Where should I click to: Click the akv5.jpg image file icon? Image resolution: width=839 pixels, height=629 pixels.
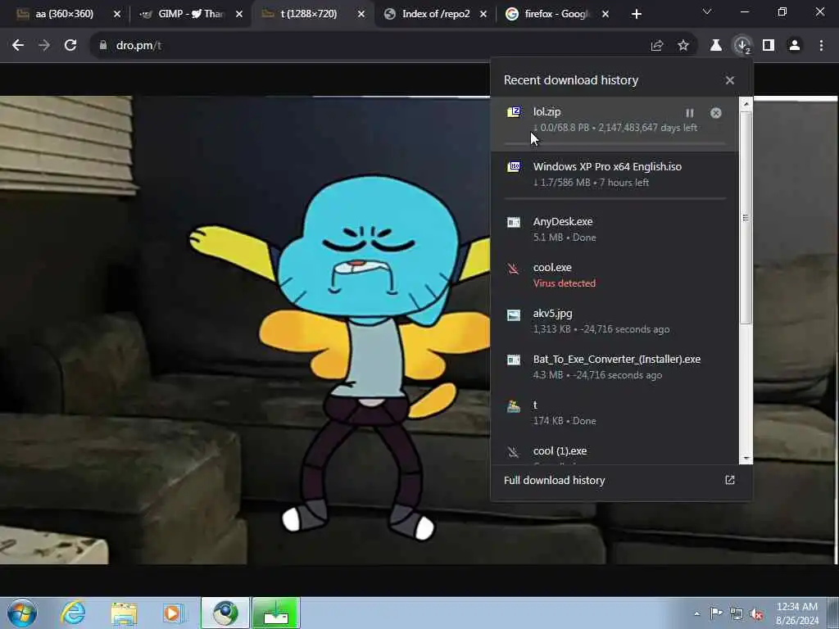(x=514, y=314)
